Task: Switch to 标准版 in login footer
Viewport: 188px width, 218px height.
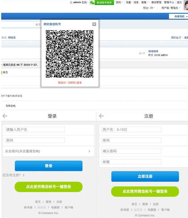Action: click(x=28, y=207)
